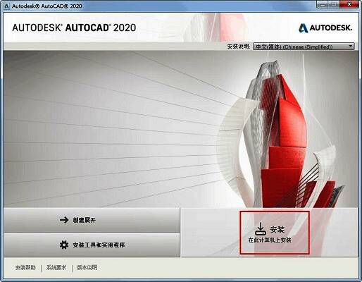
Task: Click the AutoCAD icon in the title bar
Action: click(x=7, y=6)
